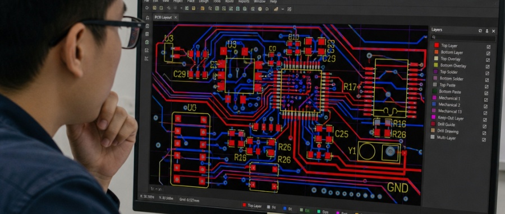Open the Help menu
The image size is (505, 214).
pos(273,1)
